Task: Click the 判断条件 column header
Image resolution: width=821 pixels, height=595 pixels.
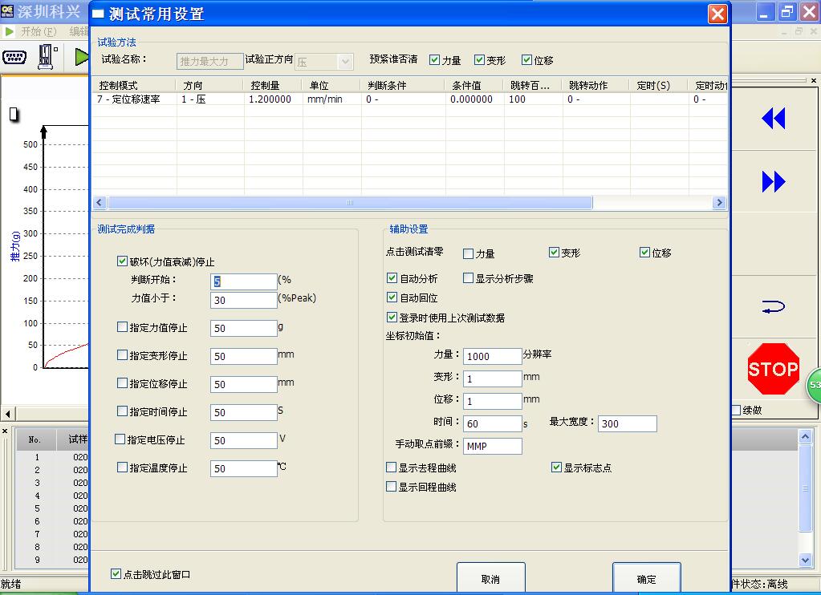Action: coord(402,85)
